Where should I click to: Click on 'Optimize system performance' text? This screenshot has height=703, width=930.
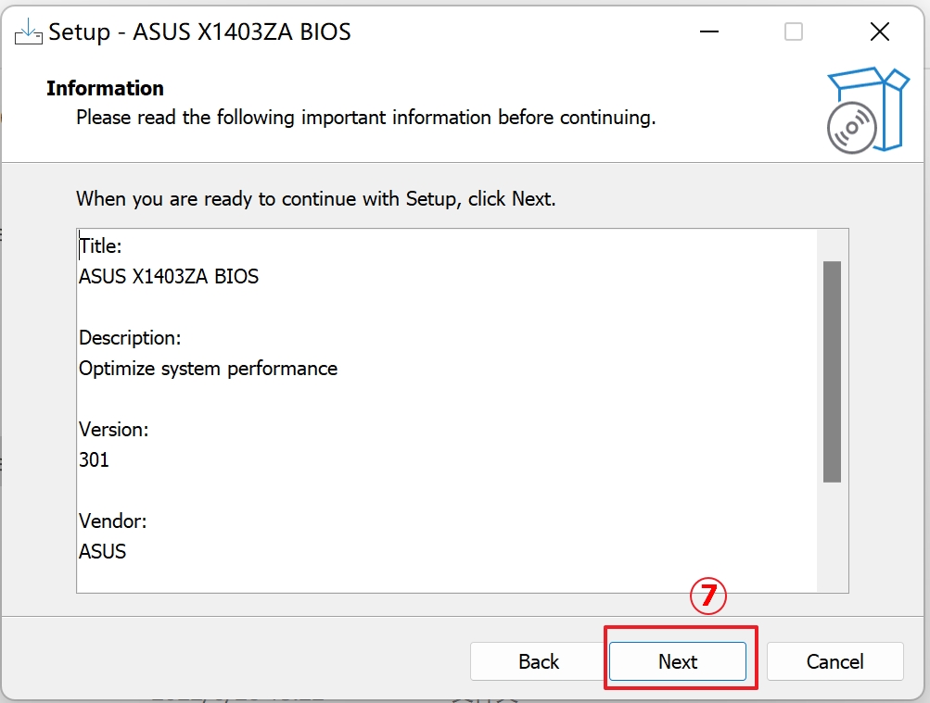pyautogui.click(x=208, y=369)
